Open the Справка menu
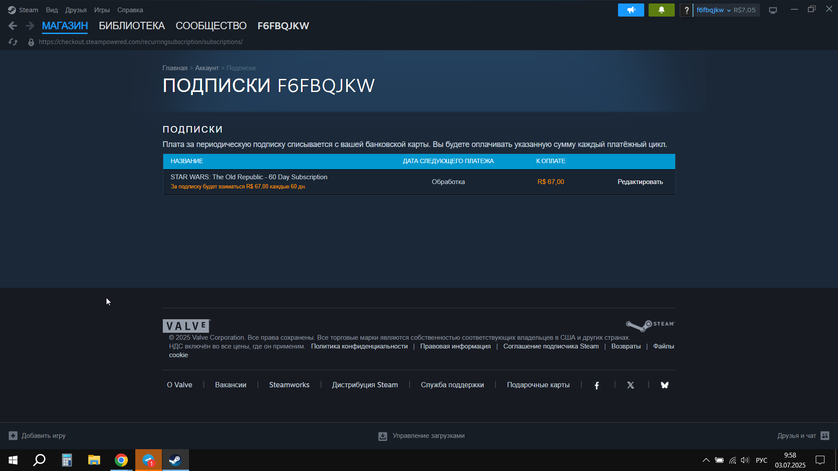This screenshot has width=838, height=471. pos(130,10)
